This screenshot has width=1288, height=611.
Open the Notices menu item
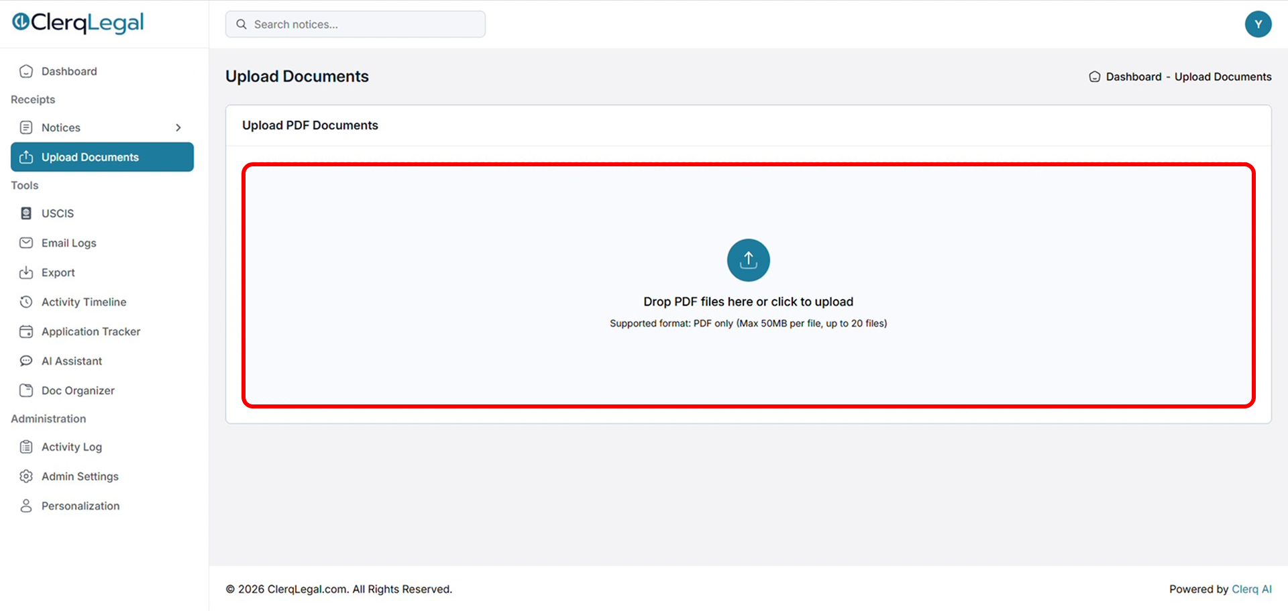click(x=102, y=127)
